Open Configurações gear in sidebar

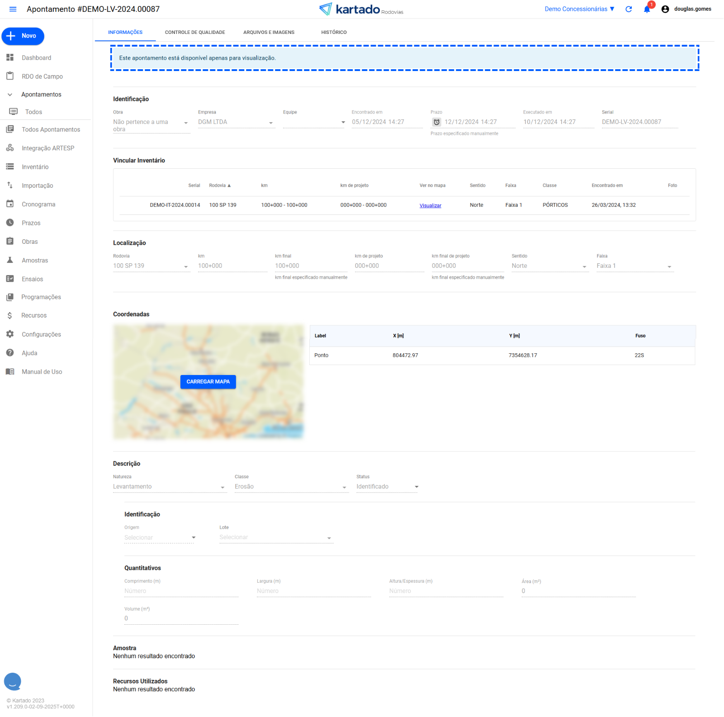point(41,335)
